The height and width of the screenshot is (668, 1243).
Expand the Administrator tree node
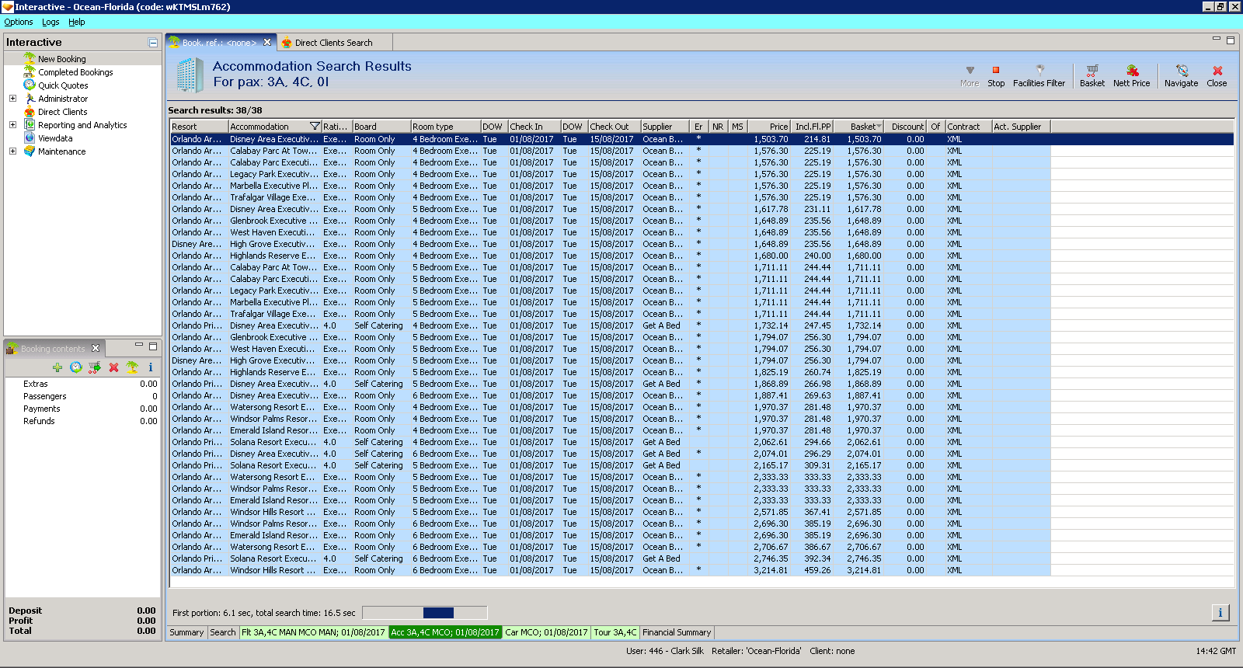tap(12, 99)
